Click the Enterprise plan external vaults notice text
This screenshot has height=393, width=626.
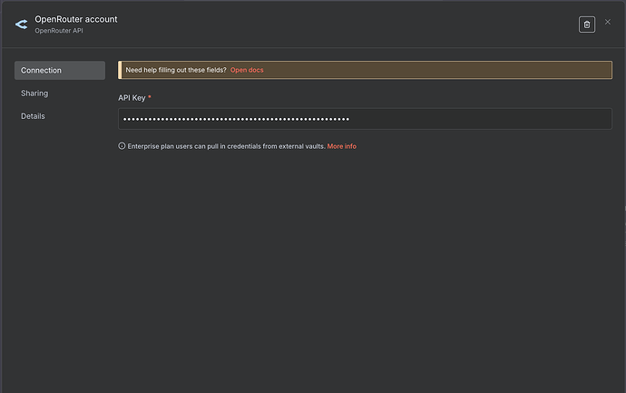point(226,146)
